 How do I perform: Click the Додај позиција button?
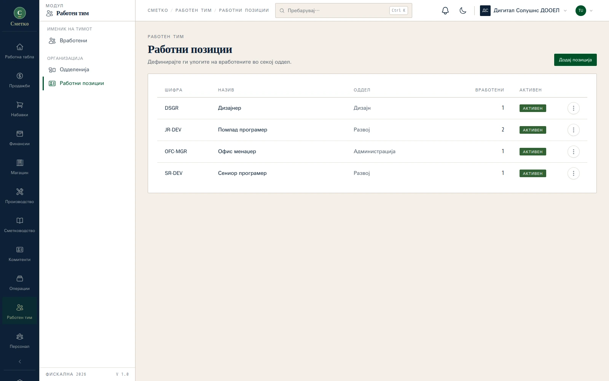(x=575, y=60)
